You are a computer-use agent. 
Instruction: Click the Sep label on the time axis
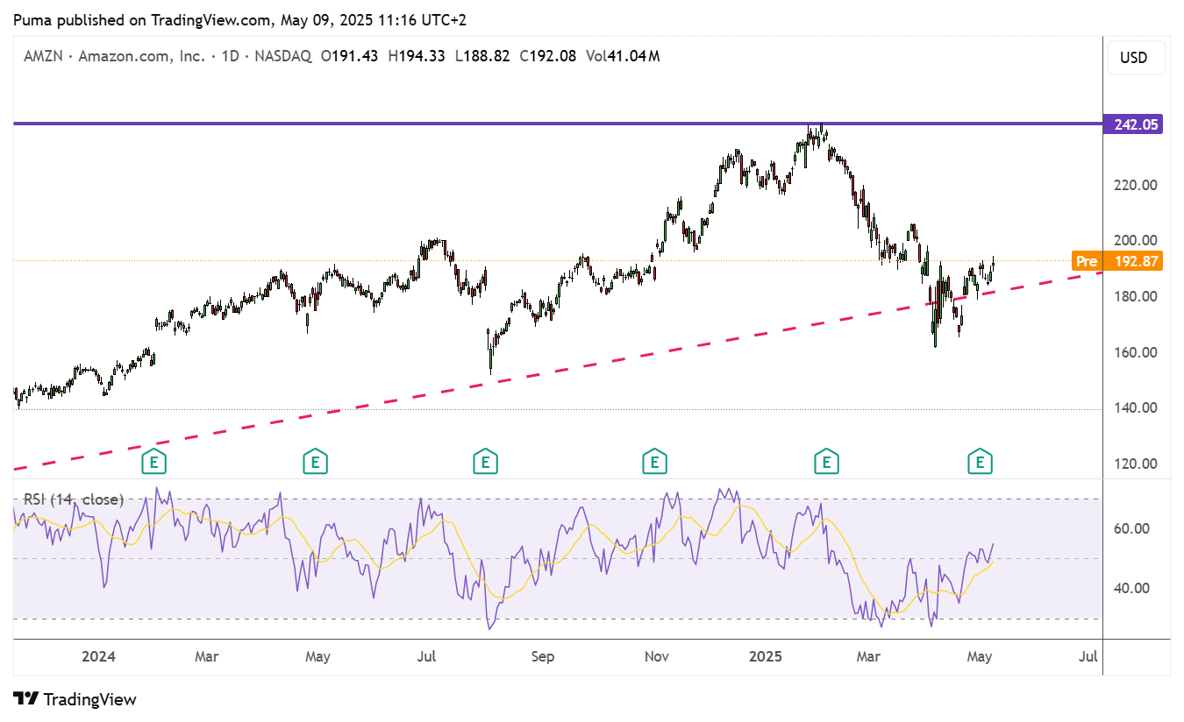(543, 656)
